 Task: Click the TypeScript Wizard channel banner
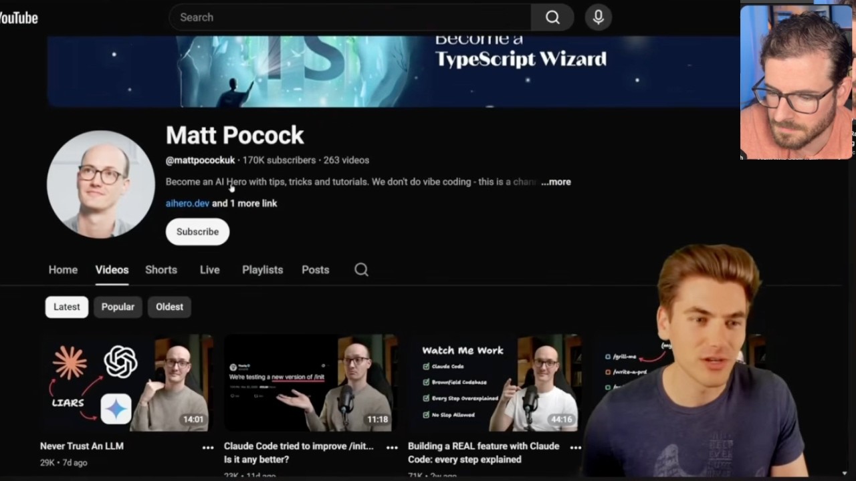point(393,71)
